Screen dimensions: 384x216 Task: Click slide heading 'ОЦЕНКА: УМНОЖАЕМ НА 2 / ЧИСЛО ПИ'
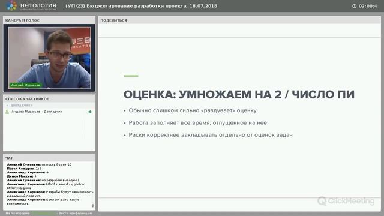tap(239, 95)
